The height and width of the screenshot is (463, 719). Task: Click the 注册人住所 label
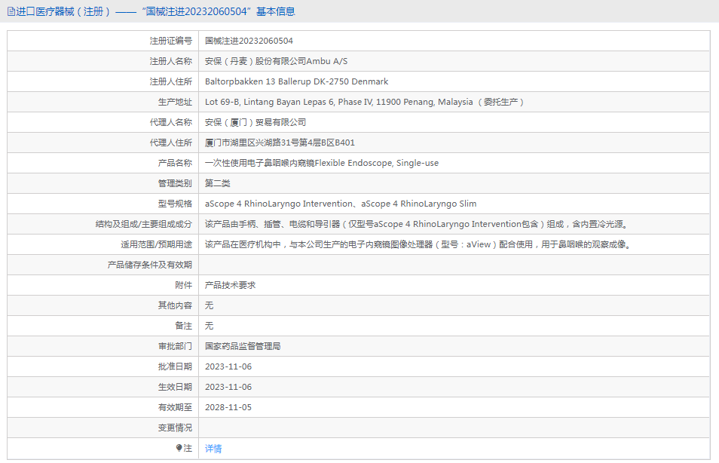click(x=170, y=81)
